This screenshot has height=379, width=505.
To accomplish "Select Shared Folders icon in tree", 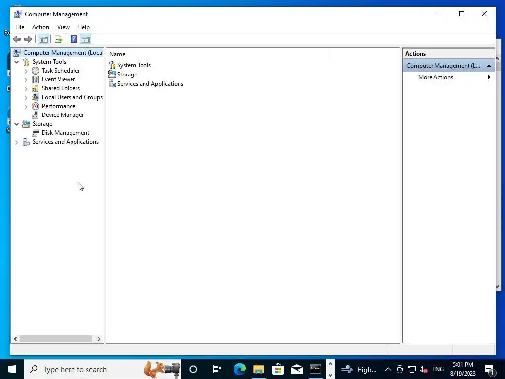I will coord(36,88).
